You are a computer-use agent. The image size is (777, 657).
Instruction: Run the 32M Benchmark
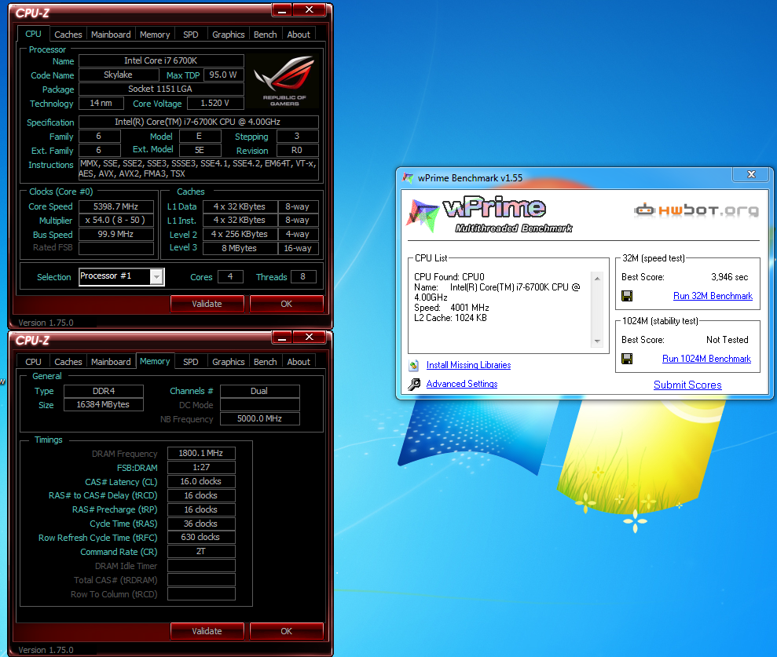click(x=713, y=296)
